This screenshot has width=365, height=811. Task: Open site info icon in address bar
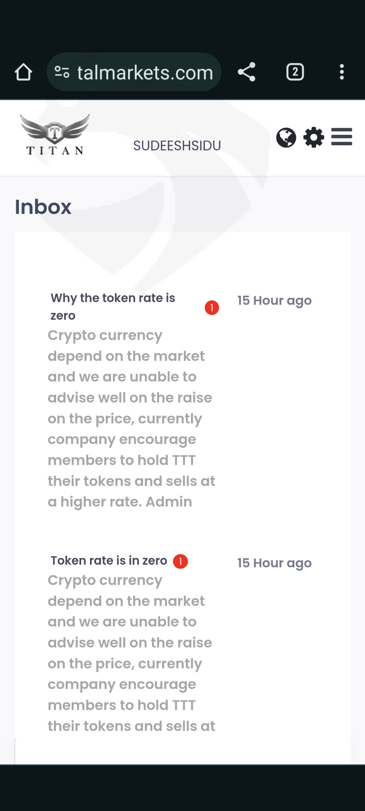[x=62, y=72]
